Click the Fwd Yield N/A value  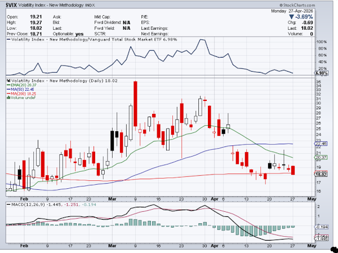127,28
